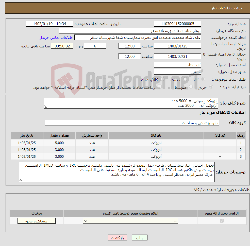Click the چاپ print button
Viewport: 250px width, 246px height.
(140, 238)
